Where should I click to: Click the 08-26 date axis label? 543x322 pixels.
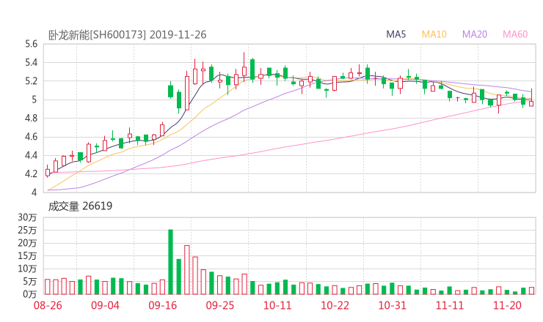(48, 305)
